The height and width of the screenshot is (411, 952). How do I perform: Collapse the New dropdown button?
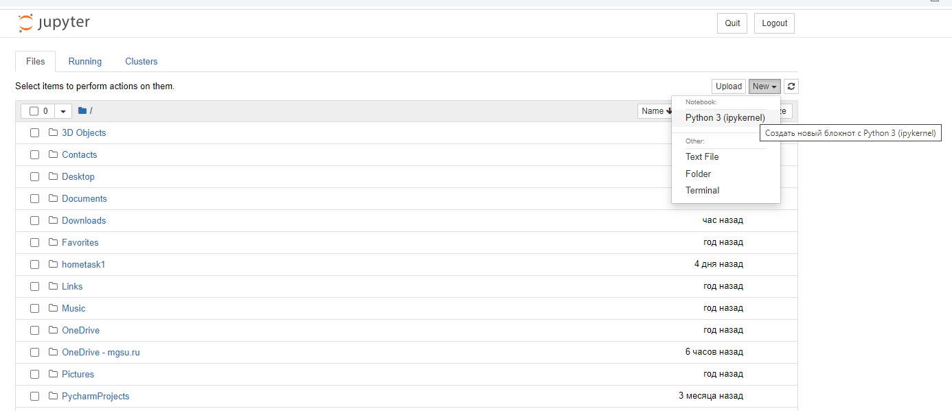tap(764, 86)
